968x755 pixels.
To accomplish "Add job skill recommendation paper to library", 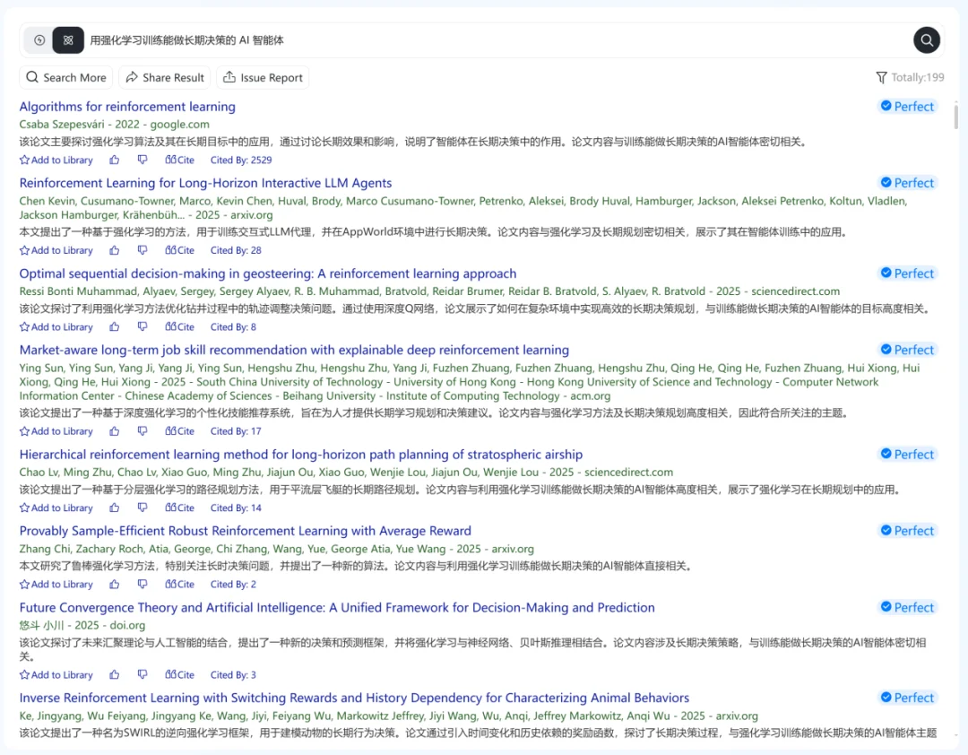I will [x=56, y=431].
